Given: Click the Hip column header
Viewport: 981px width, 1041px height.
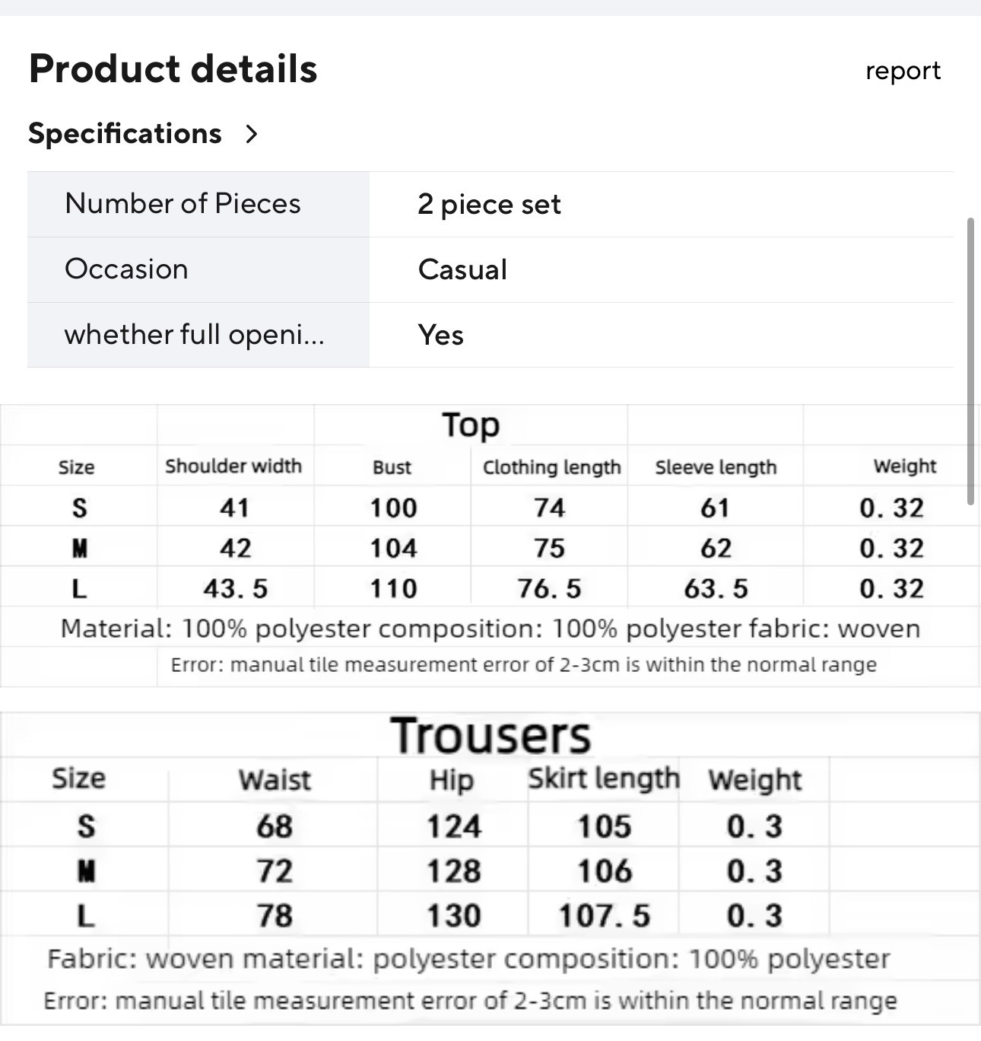Looking at the screenshot, I should coord(452,781).
